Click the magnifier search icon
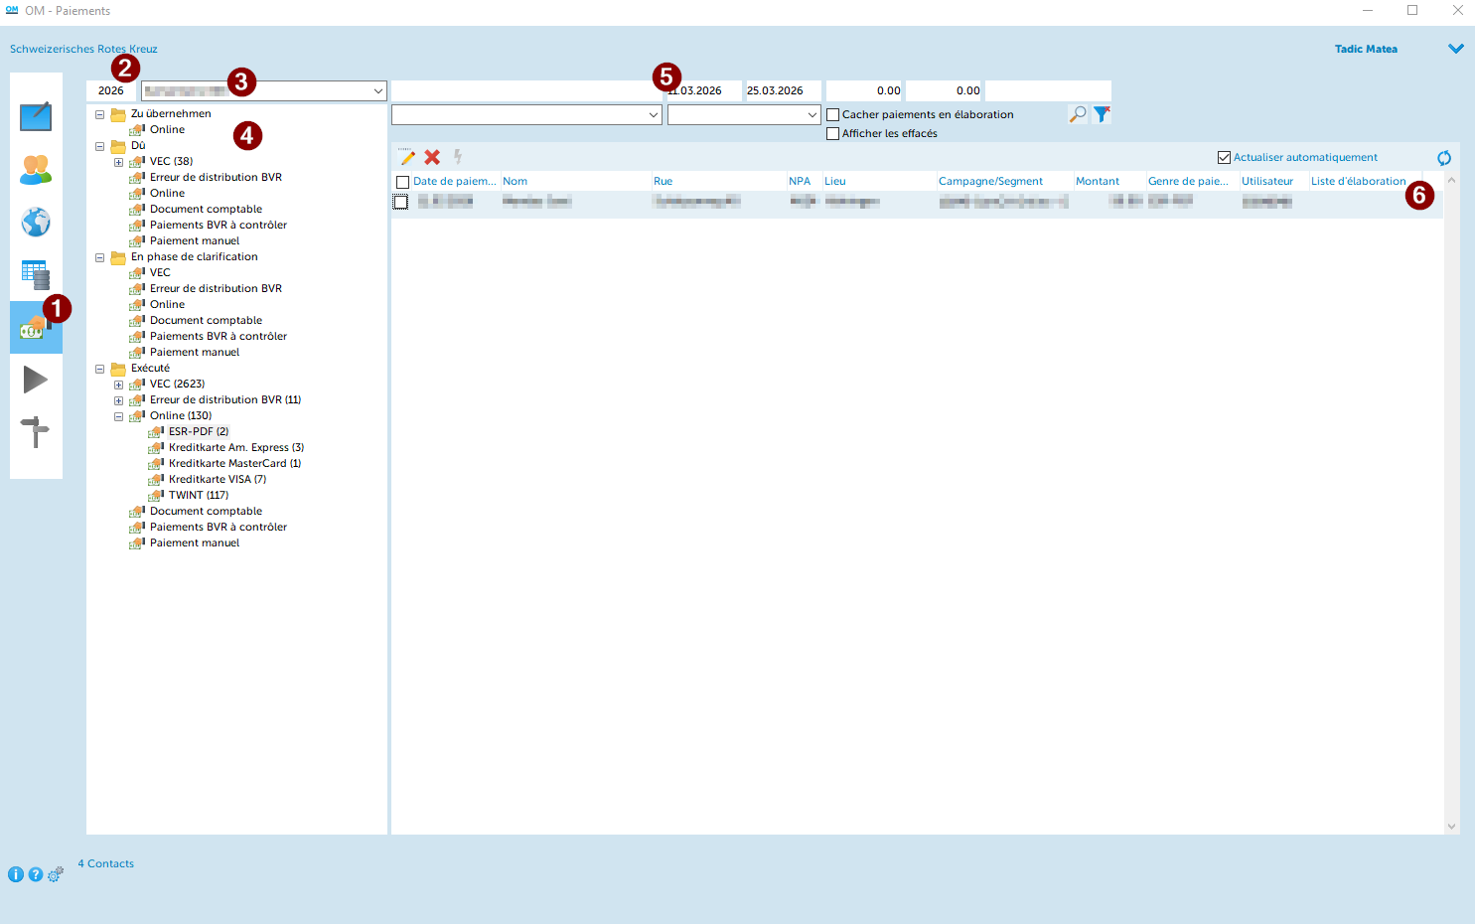 coord(1078,114)
